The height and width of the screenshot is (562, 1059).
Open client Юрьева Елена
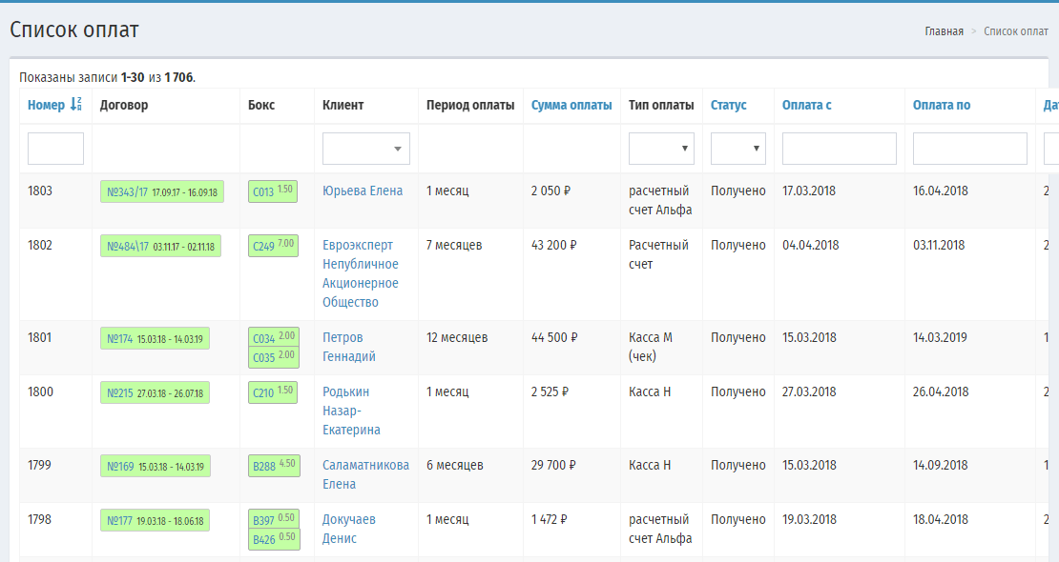click(362, 191)
